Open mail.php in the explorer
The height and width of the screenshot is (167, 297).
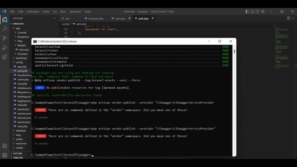tap(22, 105)
